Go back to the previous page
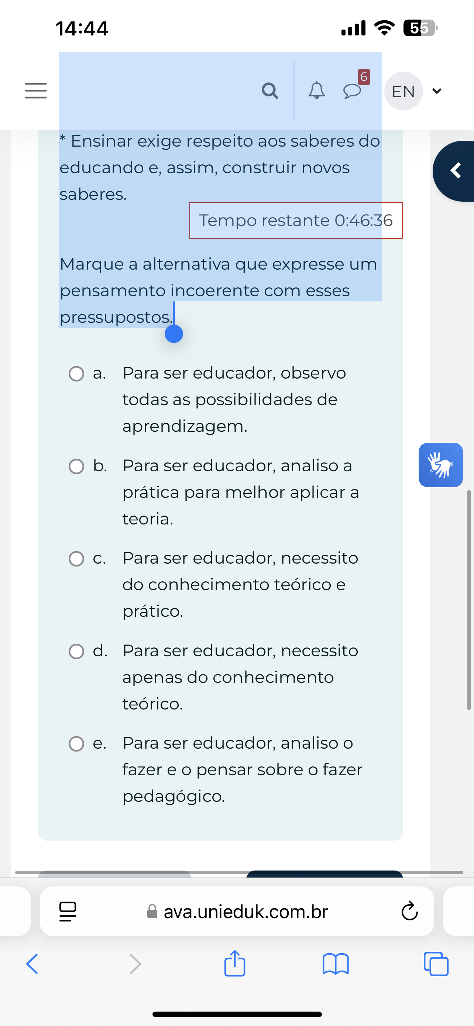474x1026 pixels. pos(32,964)
